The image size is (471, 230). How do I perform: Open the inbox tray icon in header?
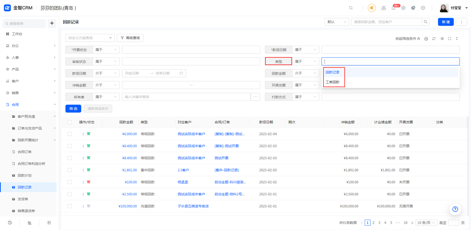tap(383, 8)
